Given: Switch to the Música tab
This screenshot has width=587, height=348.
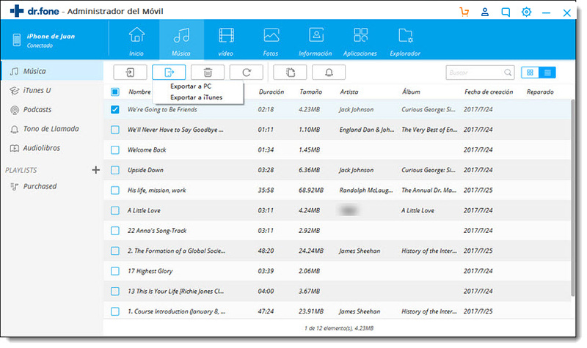Looking at the screenshot, I should pyautogui.click(x=181, y=40).
